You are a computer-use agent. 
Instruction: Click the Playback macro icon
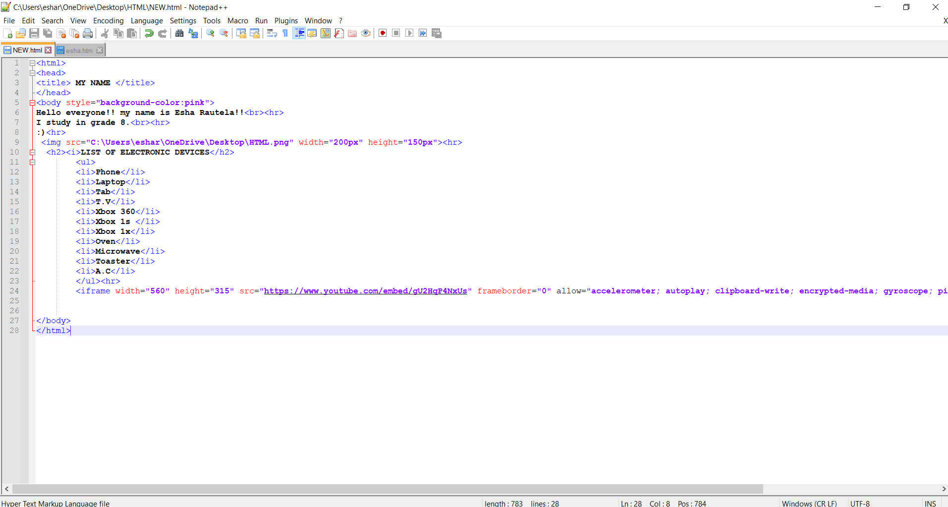pyautogui.click(x=409, y=33)
